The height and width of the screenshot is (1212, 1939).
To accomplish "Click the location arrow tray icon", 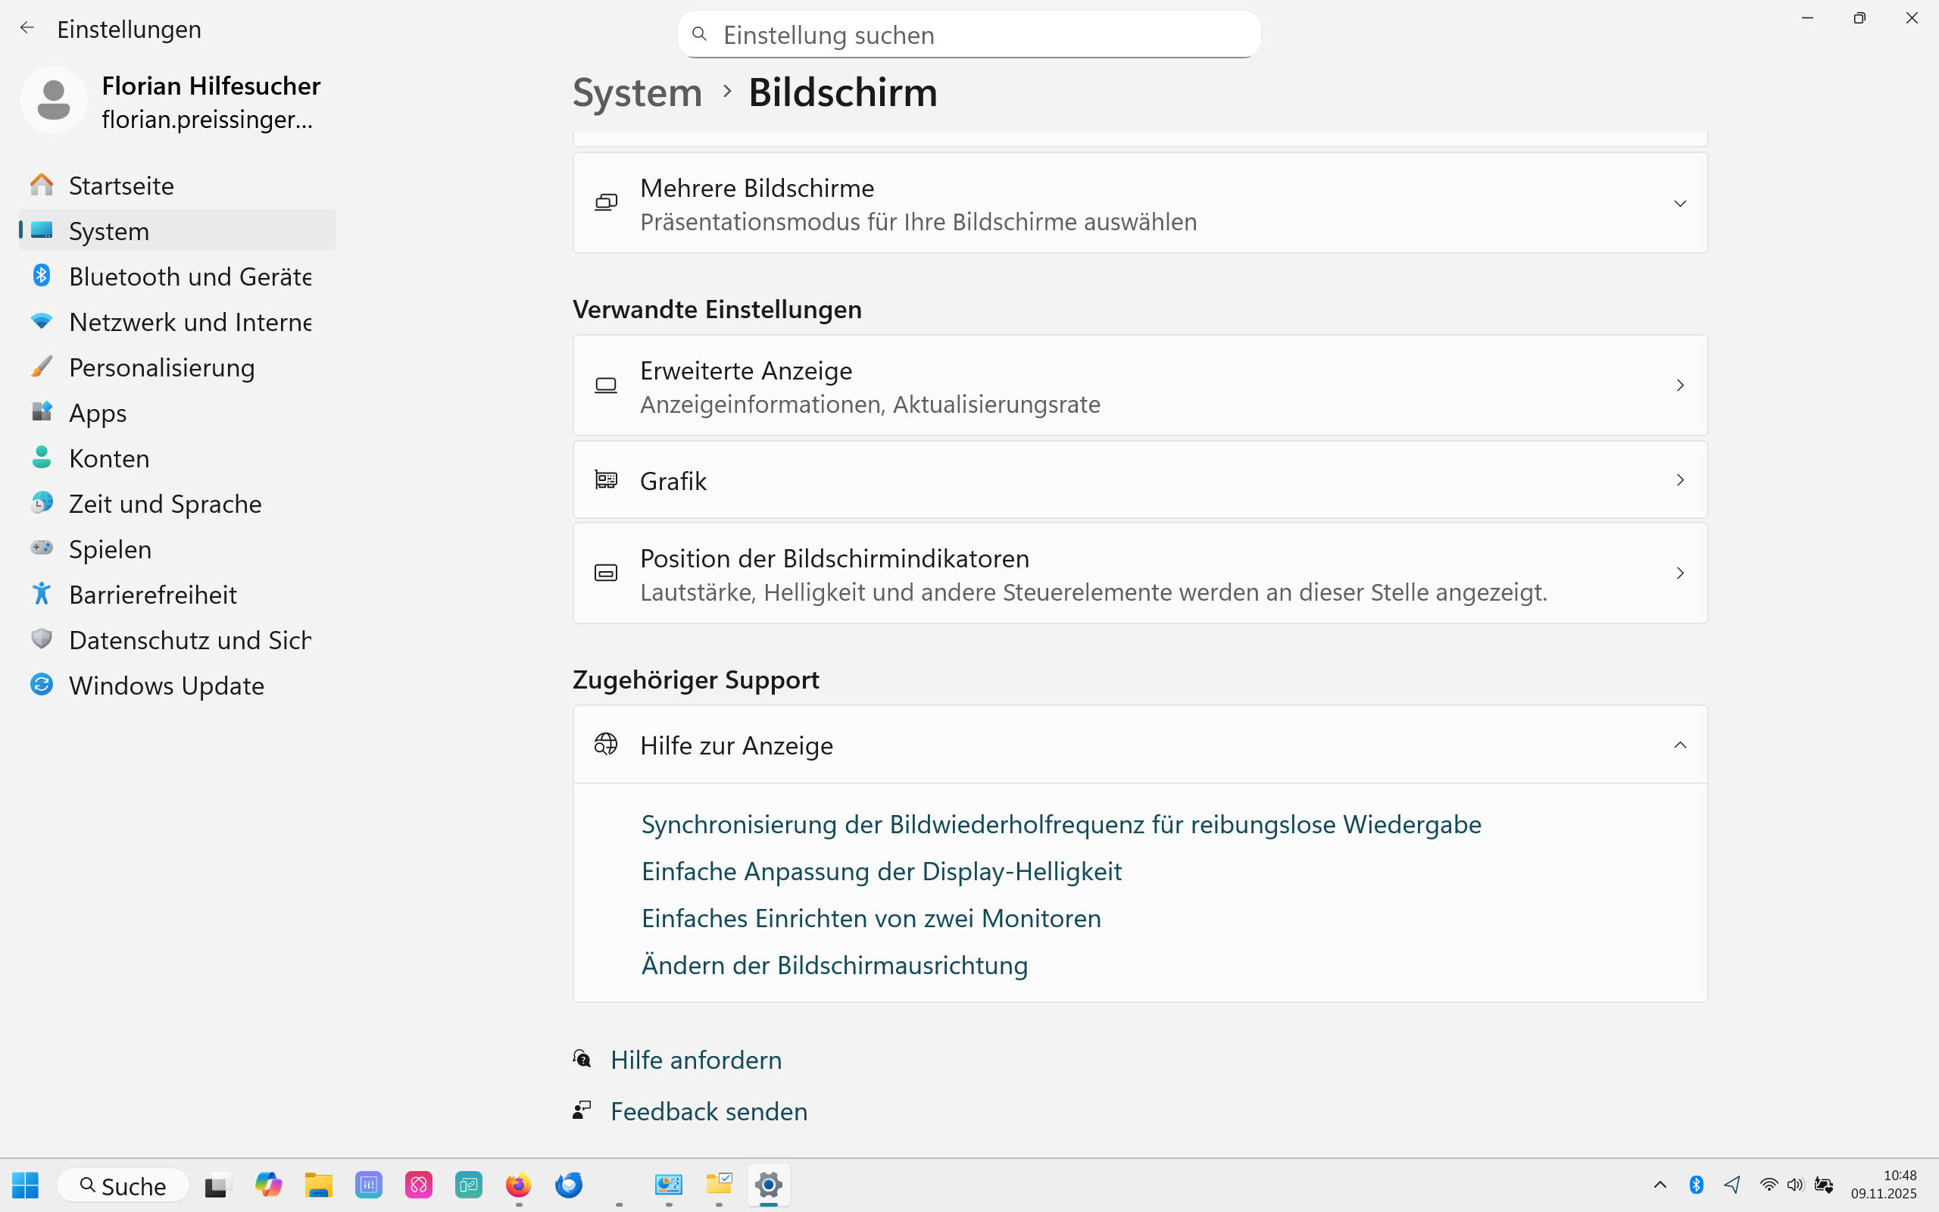I will coord(1732,1184).
